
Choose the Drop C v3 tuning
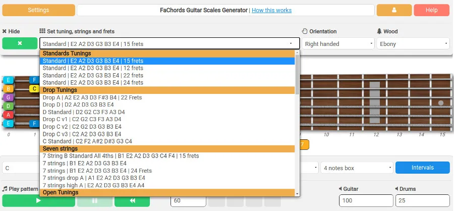[167, 134]
